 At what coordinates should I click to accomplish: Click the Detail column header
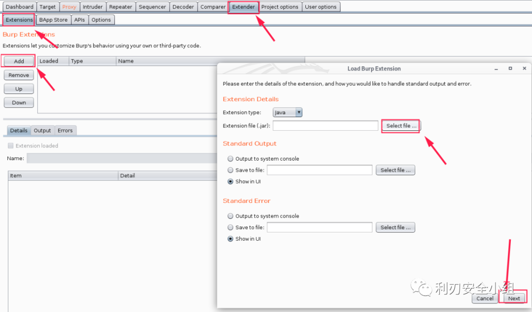tap(167, 175)
